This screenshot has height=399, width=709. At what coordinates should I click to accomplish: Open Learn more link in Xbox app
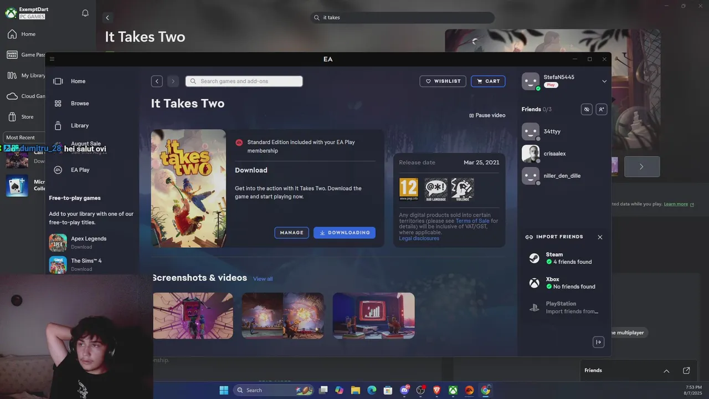(x=676, y=204)
